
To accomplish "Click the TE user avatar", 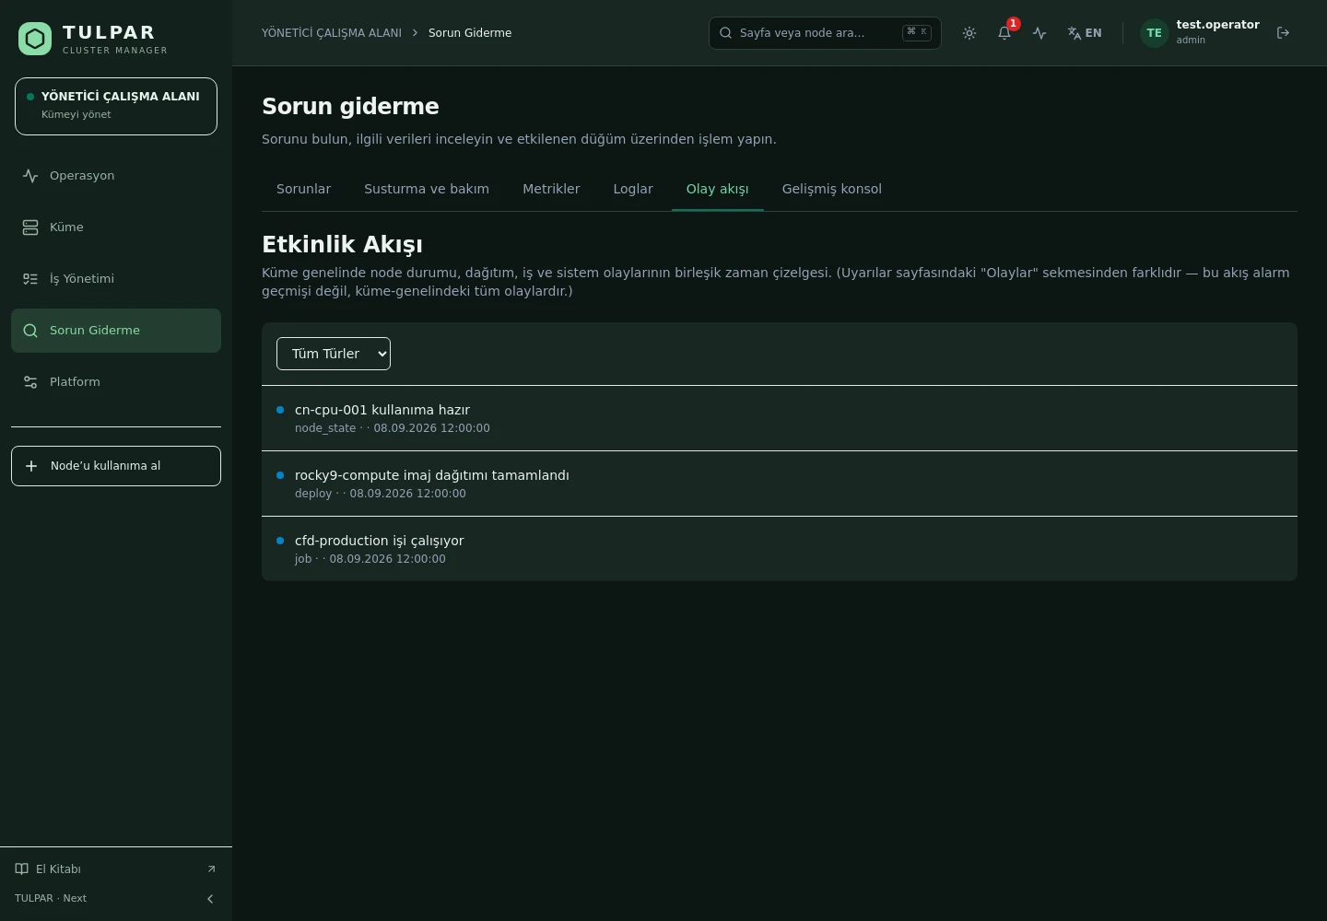I will click(1154, 33).
